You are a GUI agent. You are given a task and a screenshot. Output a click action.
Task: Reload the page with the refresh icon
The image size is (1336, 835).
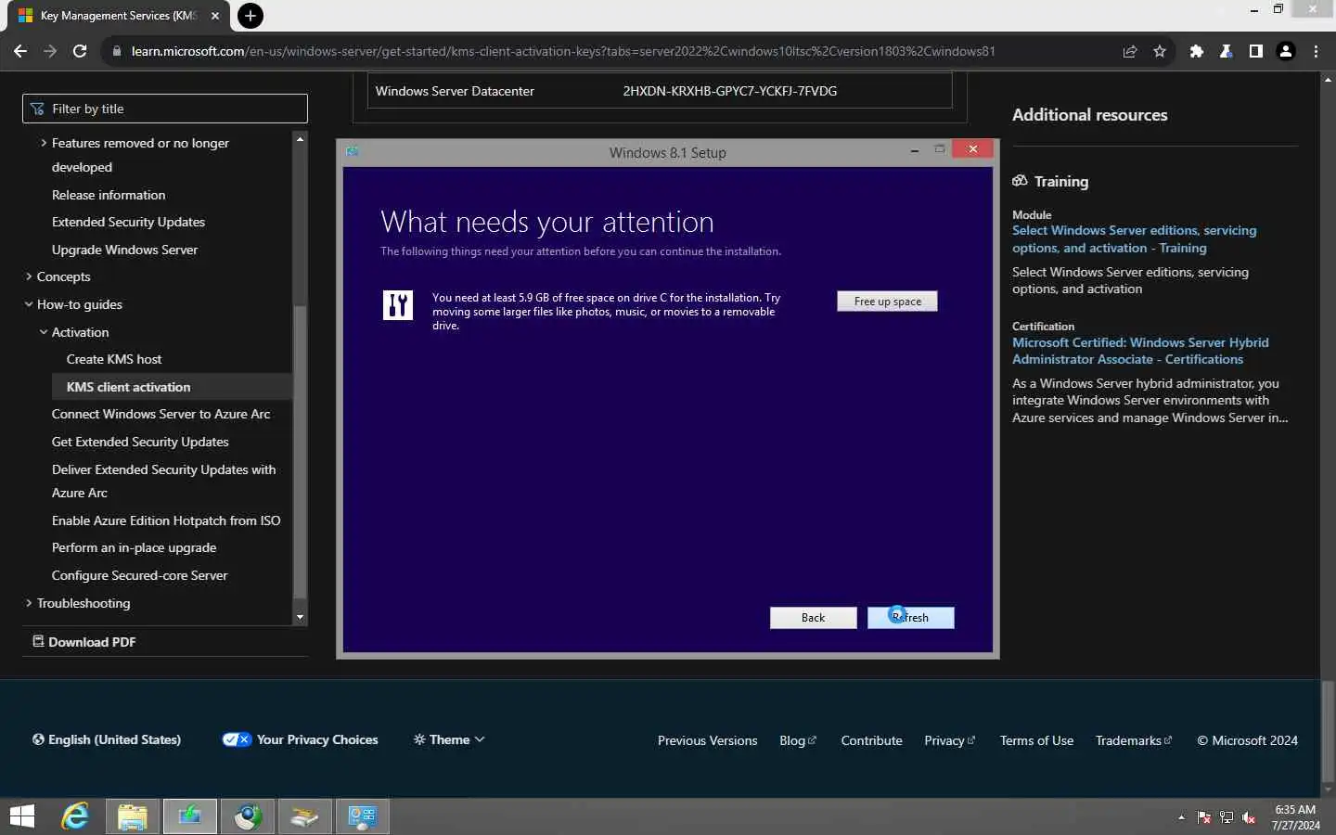(x=80, y=51)
